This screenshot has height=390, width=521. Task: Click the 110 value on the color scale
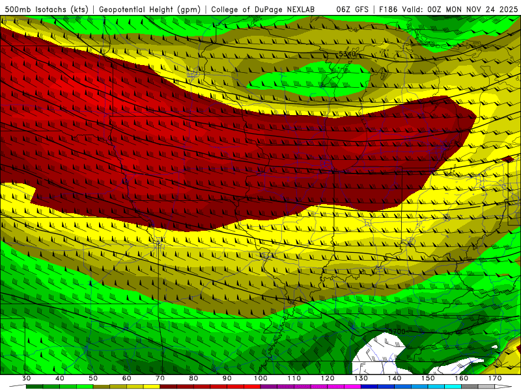click(294, 378)
